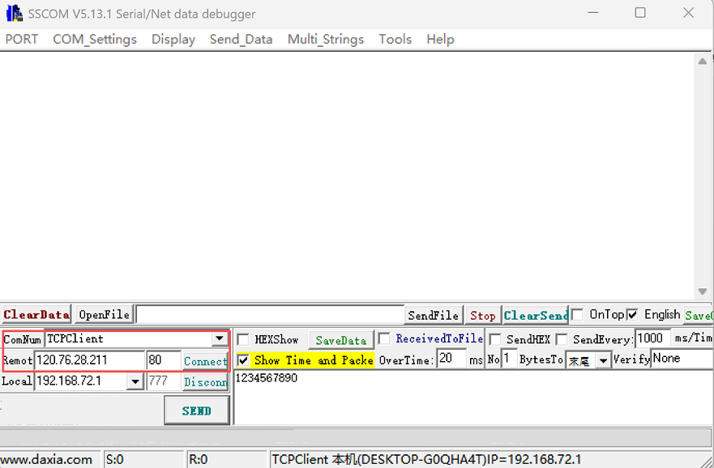Click the large SEND button

pyautogui.click(x=196, y=411)
